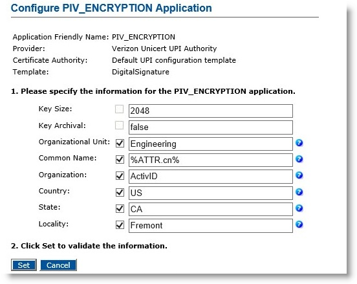Open help icon for Common Name
The image size is (357, 284).
tap(299, 159)
